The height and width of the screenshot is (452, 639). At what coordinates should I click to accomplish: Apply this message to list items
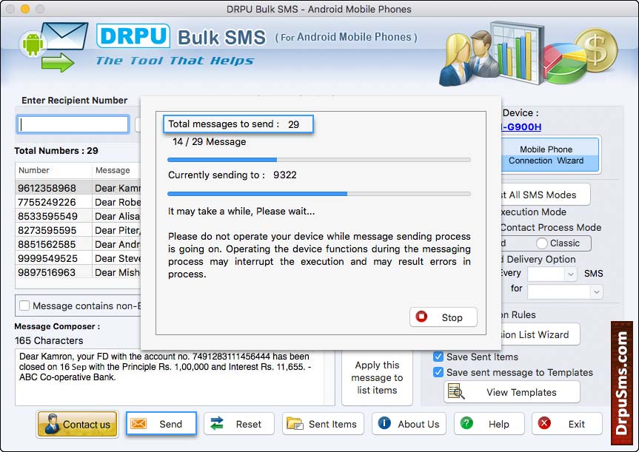[377, 377]
